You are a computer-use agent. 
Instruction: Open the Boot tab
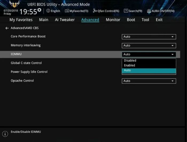131,20
